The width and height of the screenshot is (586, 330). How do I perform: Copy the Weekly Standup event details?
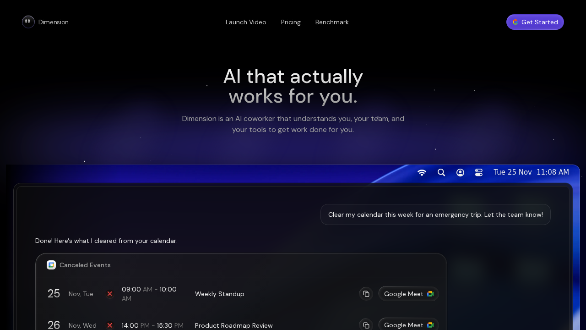point(366,294)
